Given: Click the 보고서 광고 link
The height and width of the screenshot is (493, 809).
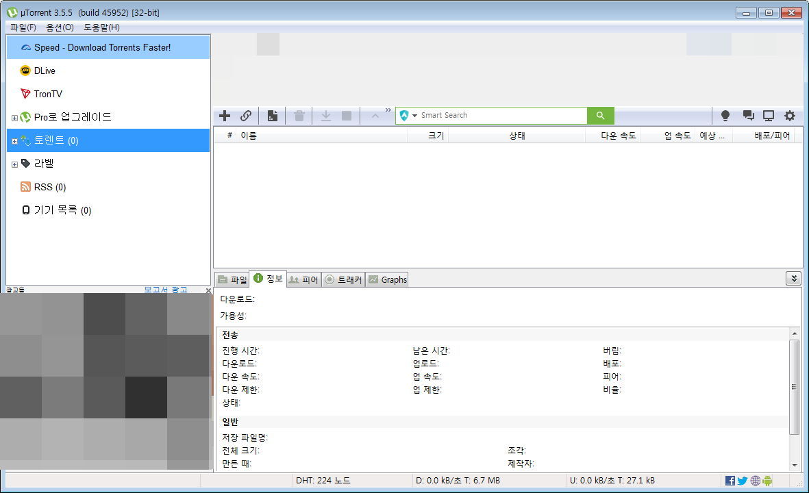Looking at the screenshot, I should (166, 290).
